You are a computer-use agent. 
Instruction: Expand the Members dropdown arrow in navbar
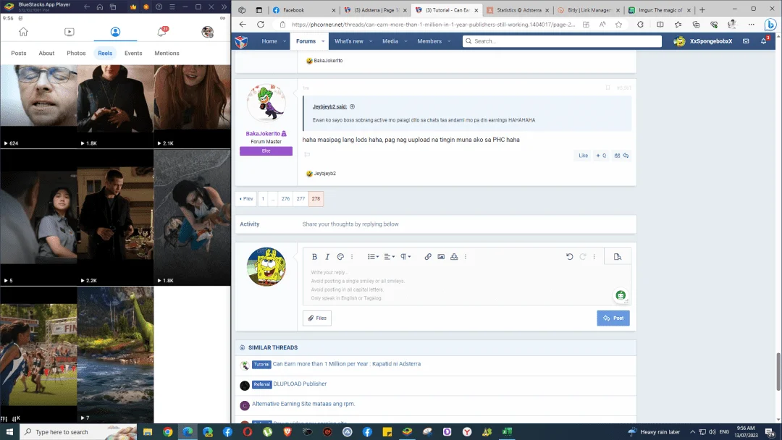coord(449,41)
